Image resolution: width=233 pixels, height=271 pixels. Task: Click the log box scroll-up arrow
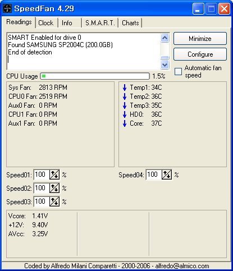coord(165,38)
